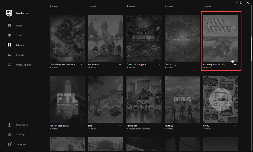Open options menu for Enter the Gungeon
This screenshot has width=253, height=152.
tap(159, 64)
